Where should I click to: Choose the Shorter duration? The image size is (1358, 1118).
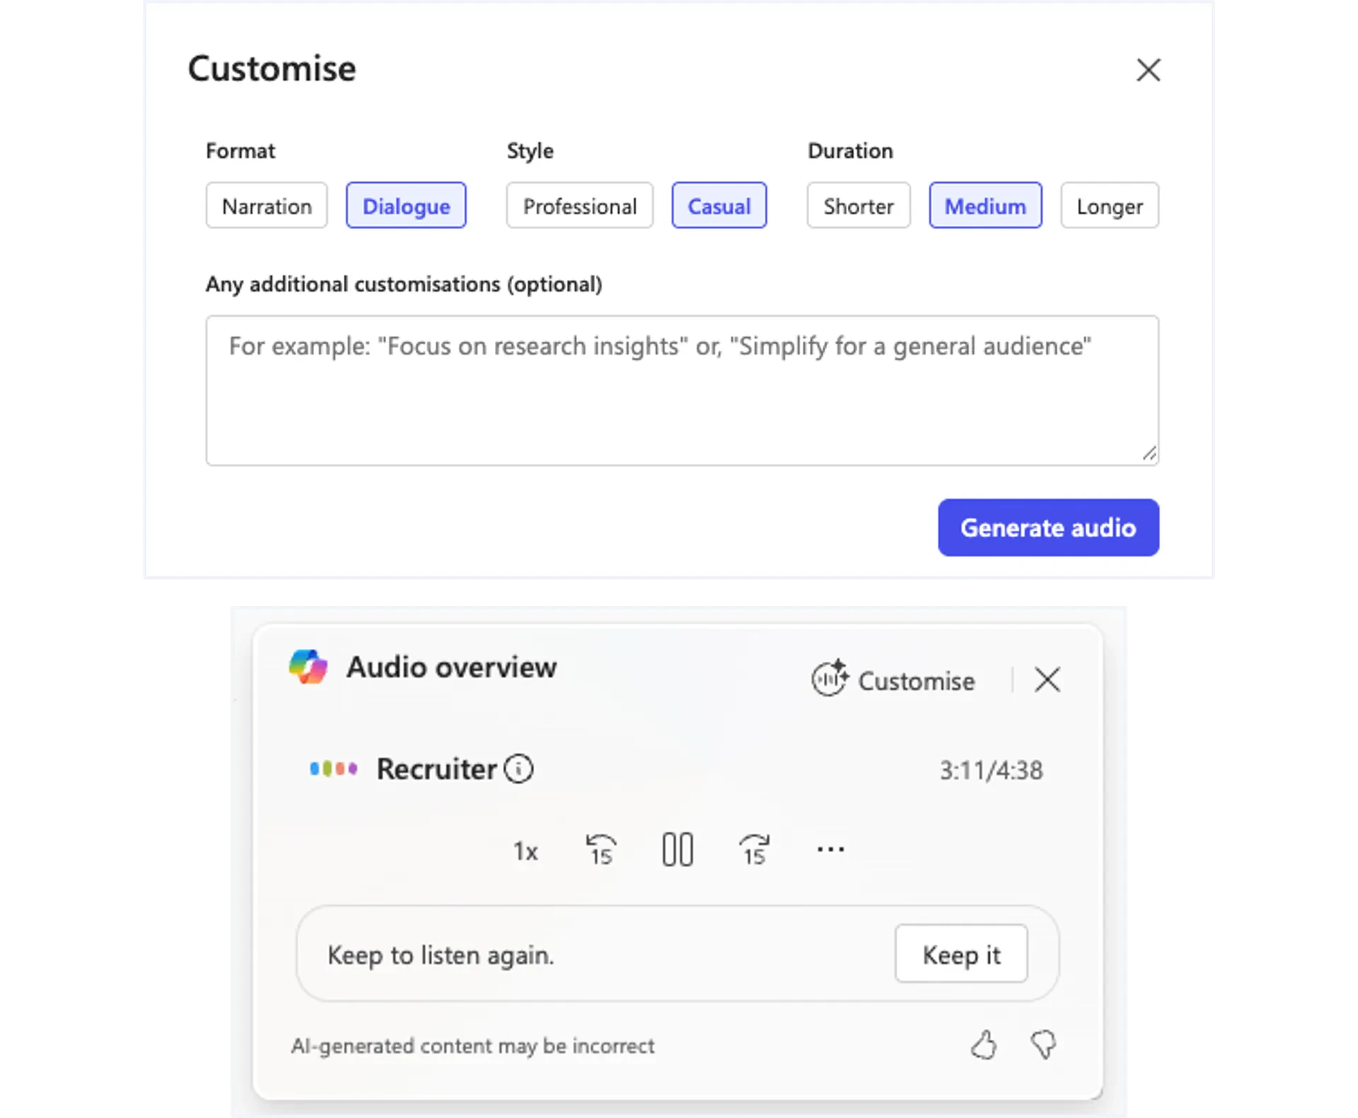(858, 206)
